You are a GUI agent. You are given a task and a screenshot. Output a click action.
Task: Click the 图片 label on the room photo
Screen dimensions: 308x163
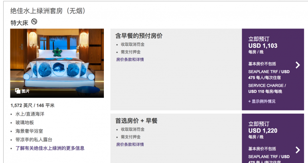point(26,91)
